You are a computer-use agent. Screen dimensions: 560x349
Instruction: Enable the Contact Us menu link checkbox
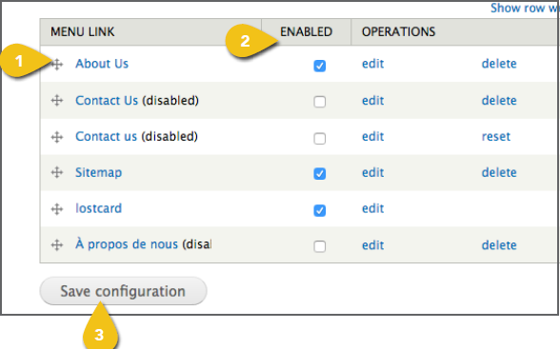coord(320,102)
